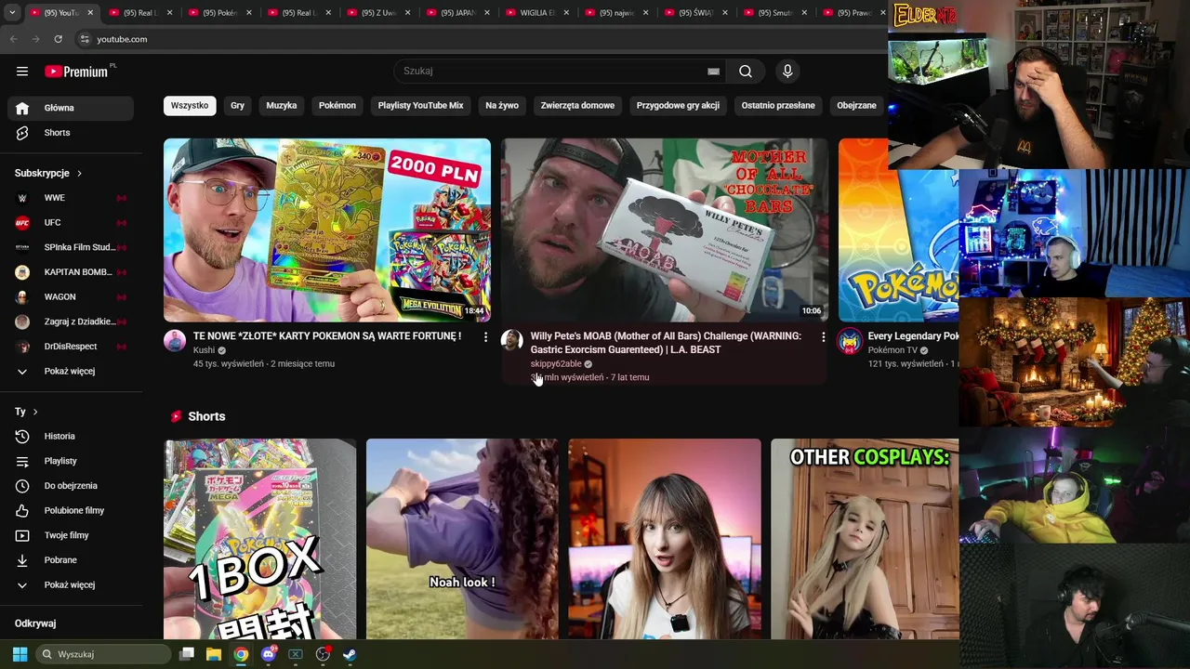Open options menu for Kushi video
1190x669 pixels.
tap(485, 337)
